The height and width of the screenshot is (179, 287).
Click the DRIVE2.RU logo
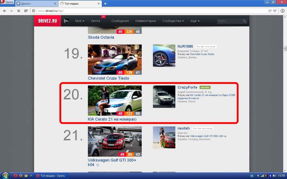tap(48, 21)
